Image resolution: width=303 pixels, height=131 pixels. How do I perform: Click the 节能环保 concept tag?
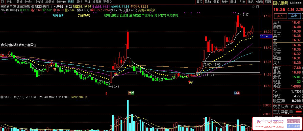point(147,15)
